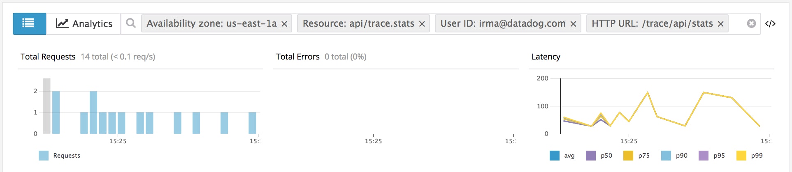Click the search magnifier icon
This screenshot has height=172, width=792.
point(130,23)
